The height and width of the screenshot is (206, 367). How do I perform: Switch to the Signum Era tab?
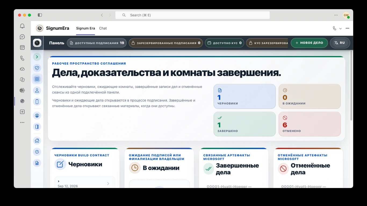(85, 28)
